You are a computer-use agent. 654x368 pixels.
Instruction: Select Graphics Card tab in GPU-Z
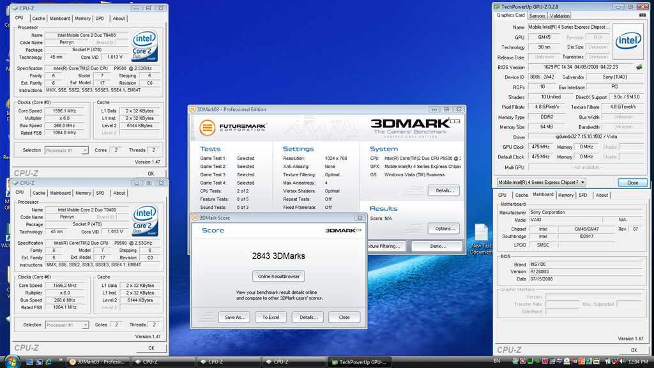pyautogui.click(x=510, y=15)
